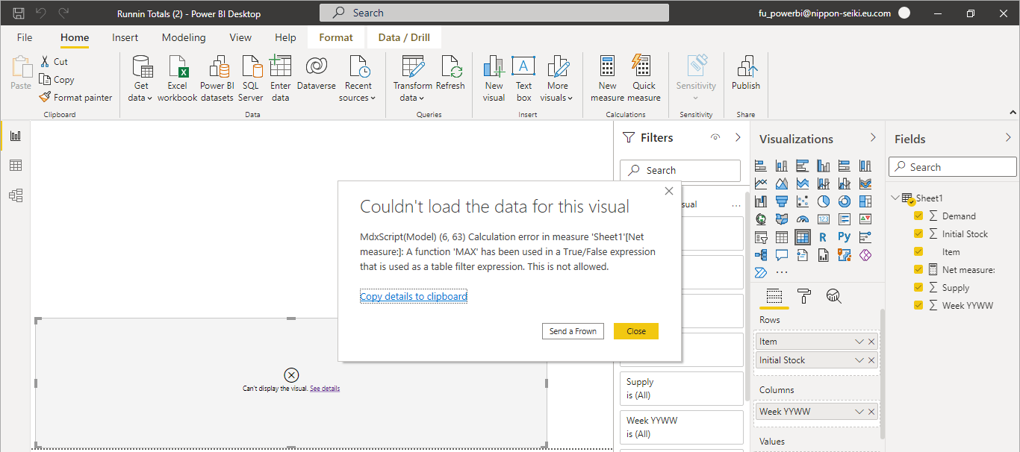Click the Cut command

(x=54, y=62)
